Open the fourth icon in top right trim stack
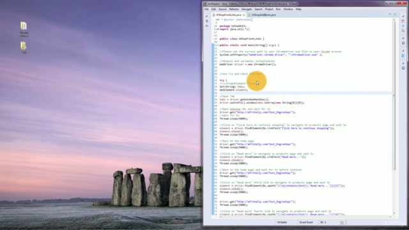Screen dimensions: 409x230 pos(403,31)
